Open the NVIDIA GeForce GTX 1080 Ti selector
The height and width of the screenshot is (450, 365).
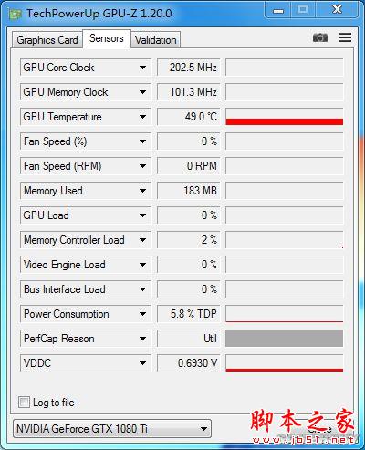pyautogui.click(x=112, y=429)
